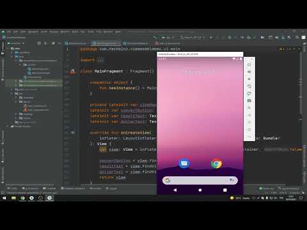
Task: Take emulator screenshot with camera icon
Action: (x=249, y=101)
